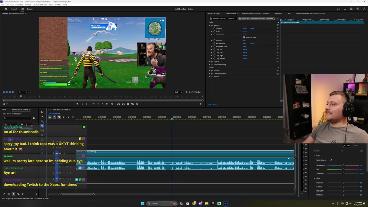The image size is (368, 207).
Task: Click the Auto color button
Action: click(347, 146)
